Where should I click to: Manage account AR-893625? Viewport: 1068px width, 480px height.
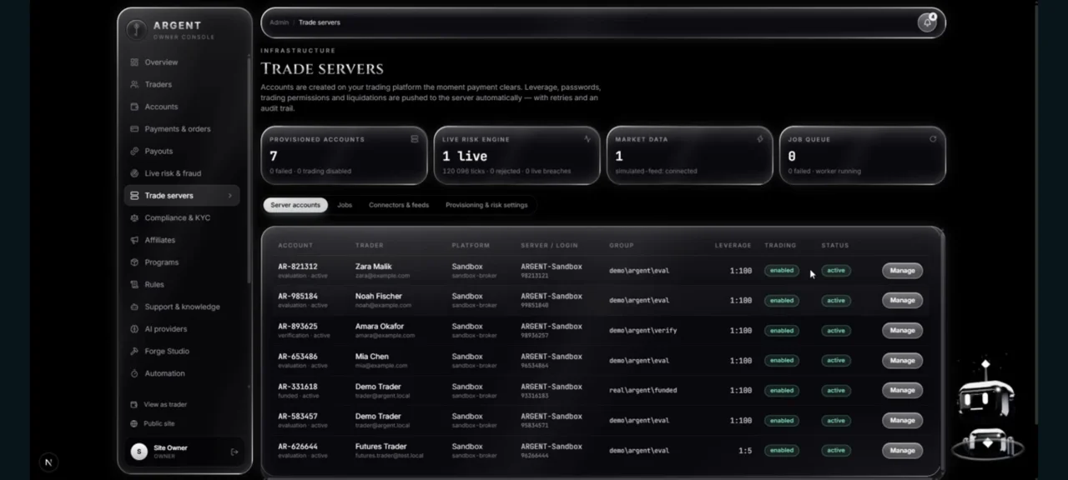click(x=902, y=330)
